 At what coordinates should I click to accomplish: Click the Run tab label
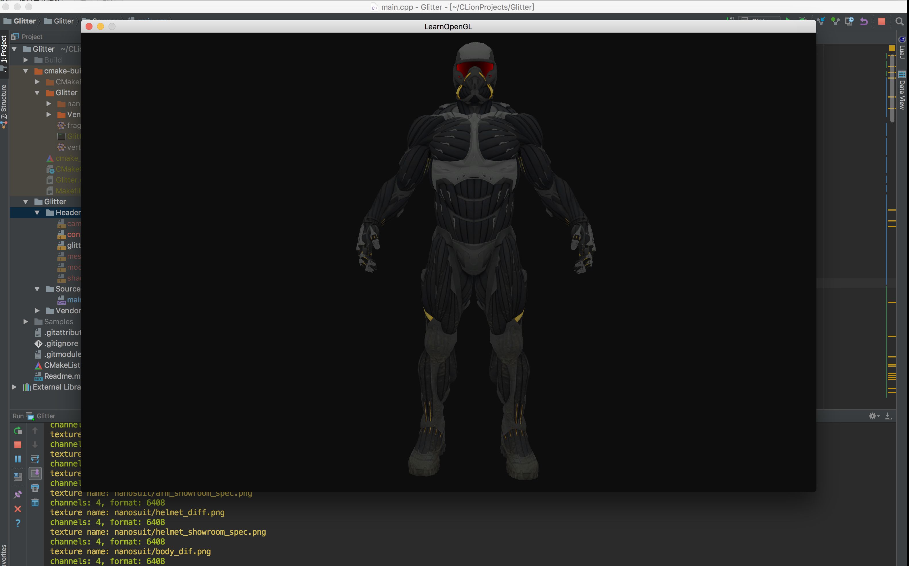click(18, 416)
